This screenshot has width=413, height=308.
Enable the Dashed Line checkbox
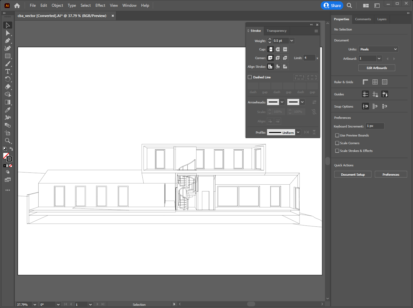pyautogui.click(x=250, y=77)
